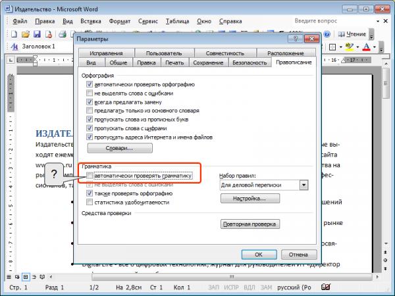
Task: Close the Параметры dialog with red X
Action: tap(311, 39)
